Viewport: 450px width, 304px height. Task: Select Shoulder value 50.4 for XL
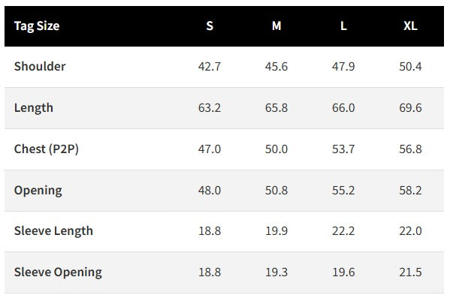point(410,67)
